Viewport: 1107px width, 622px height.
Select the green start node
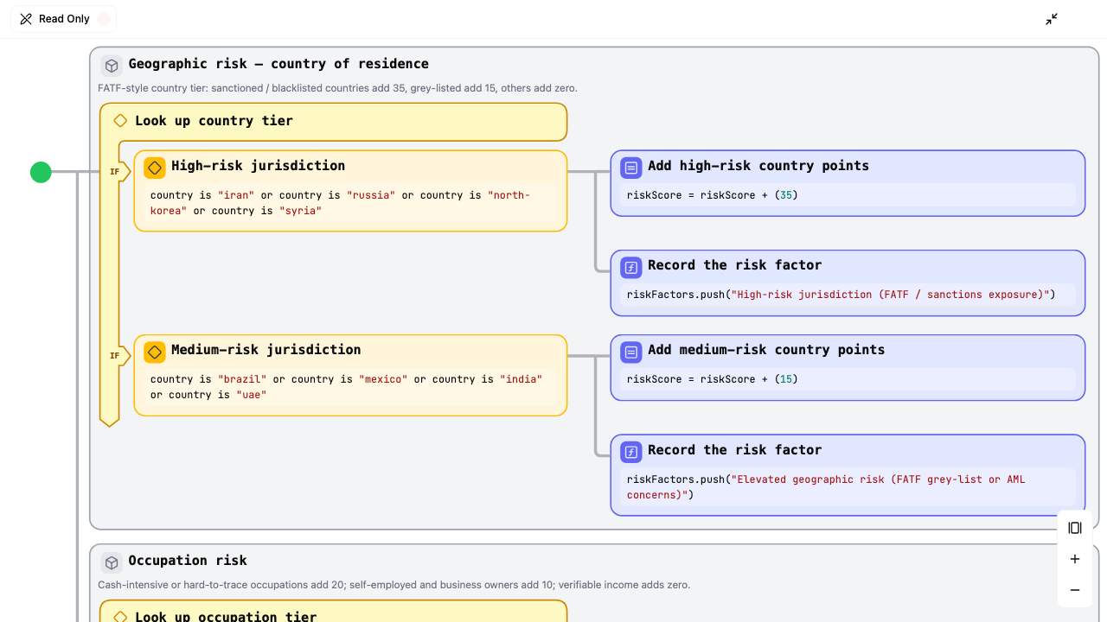click(x=41, y=172)
